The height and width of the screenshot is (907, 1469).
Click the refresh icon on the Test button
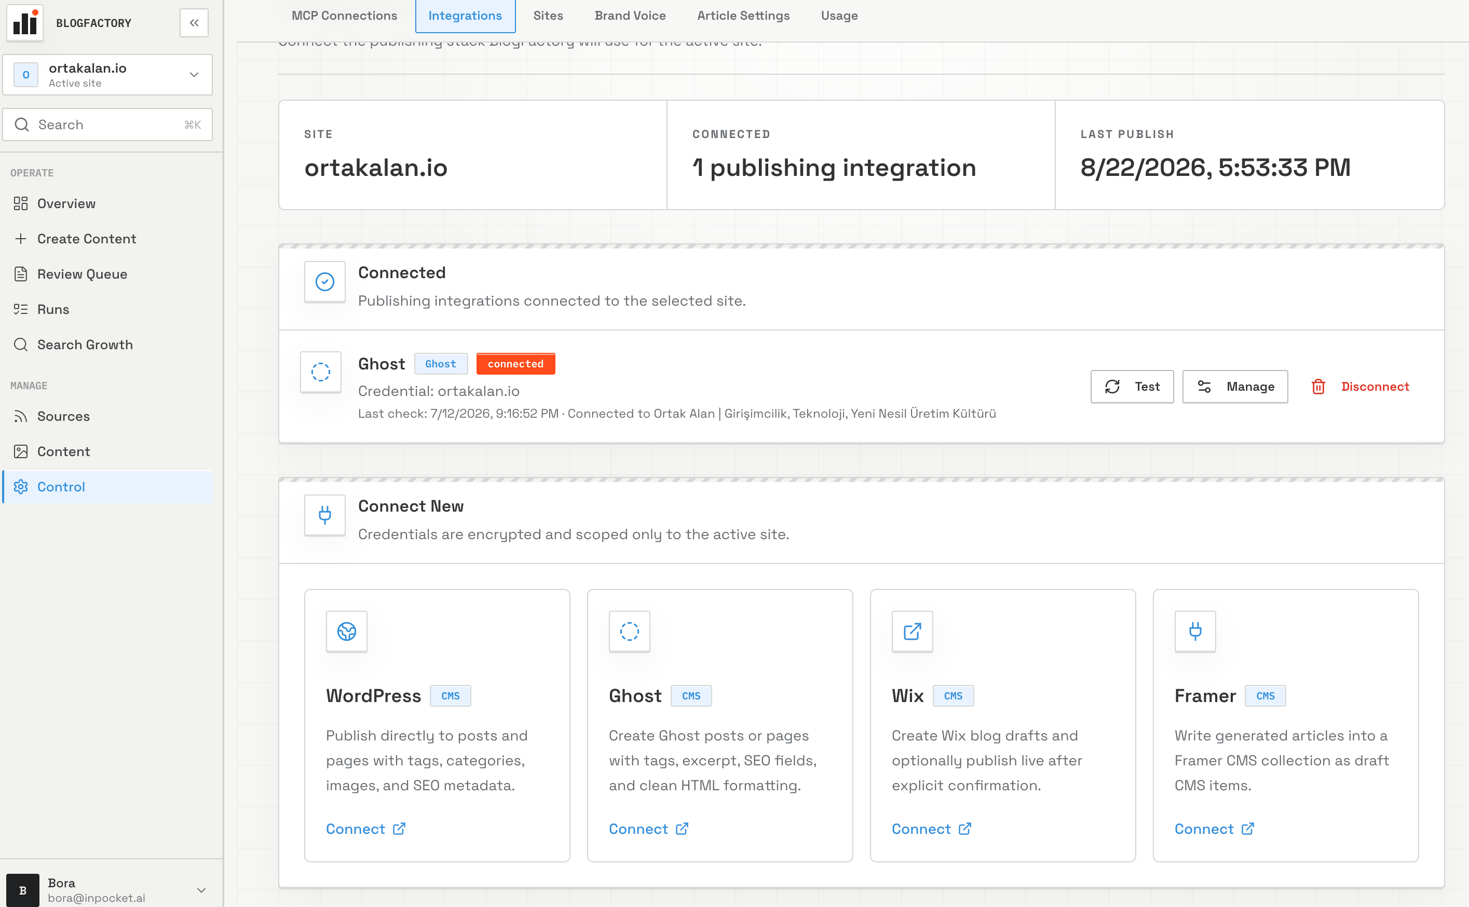point(1112,387)
